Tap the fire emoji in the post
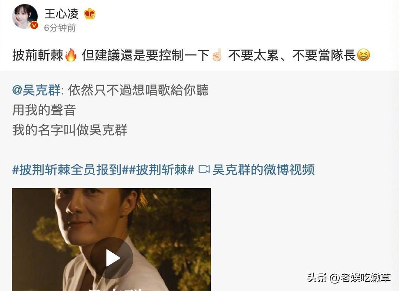399x291 pixels. pos(71,55)
